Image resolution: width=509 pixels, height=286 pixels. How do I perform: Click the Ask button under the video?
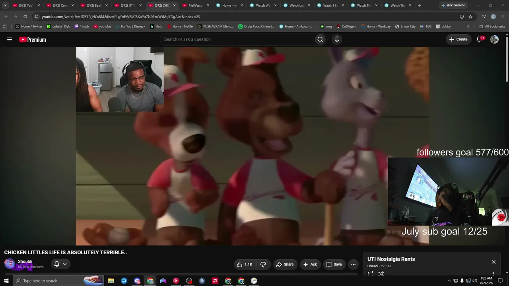tap(310, 264)
